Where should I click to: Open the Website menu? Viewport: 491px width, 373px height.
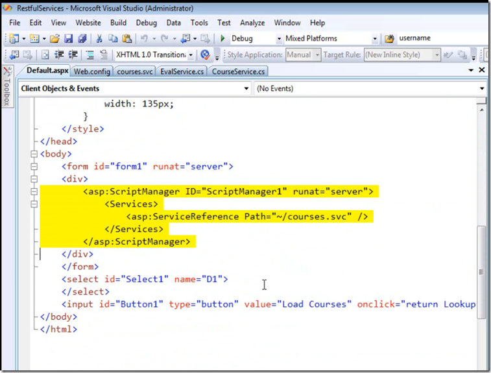[88, 23]
